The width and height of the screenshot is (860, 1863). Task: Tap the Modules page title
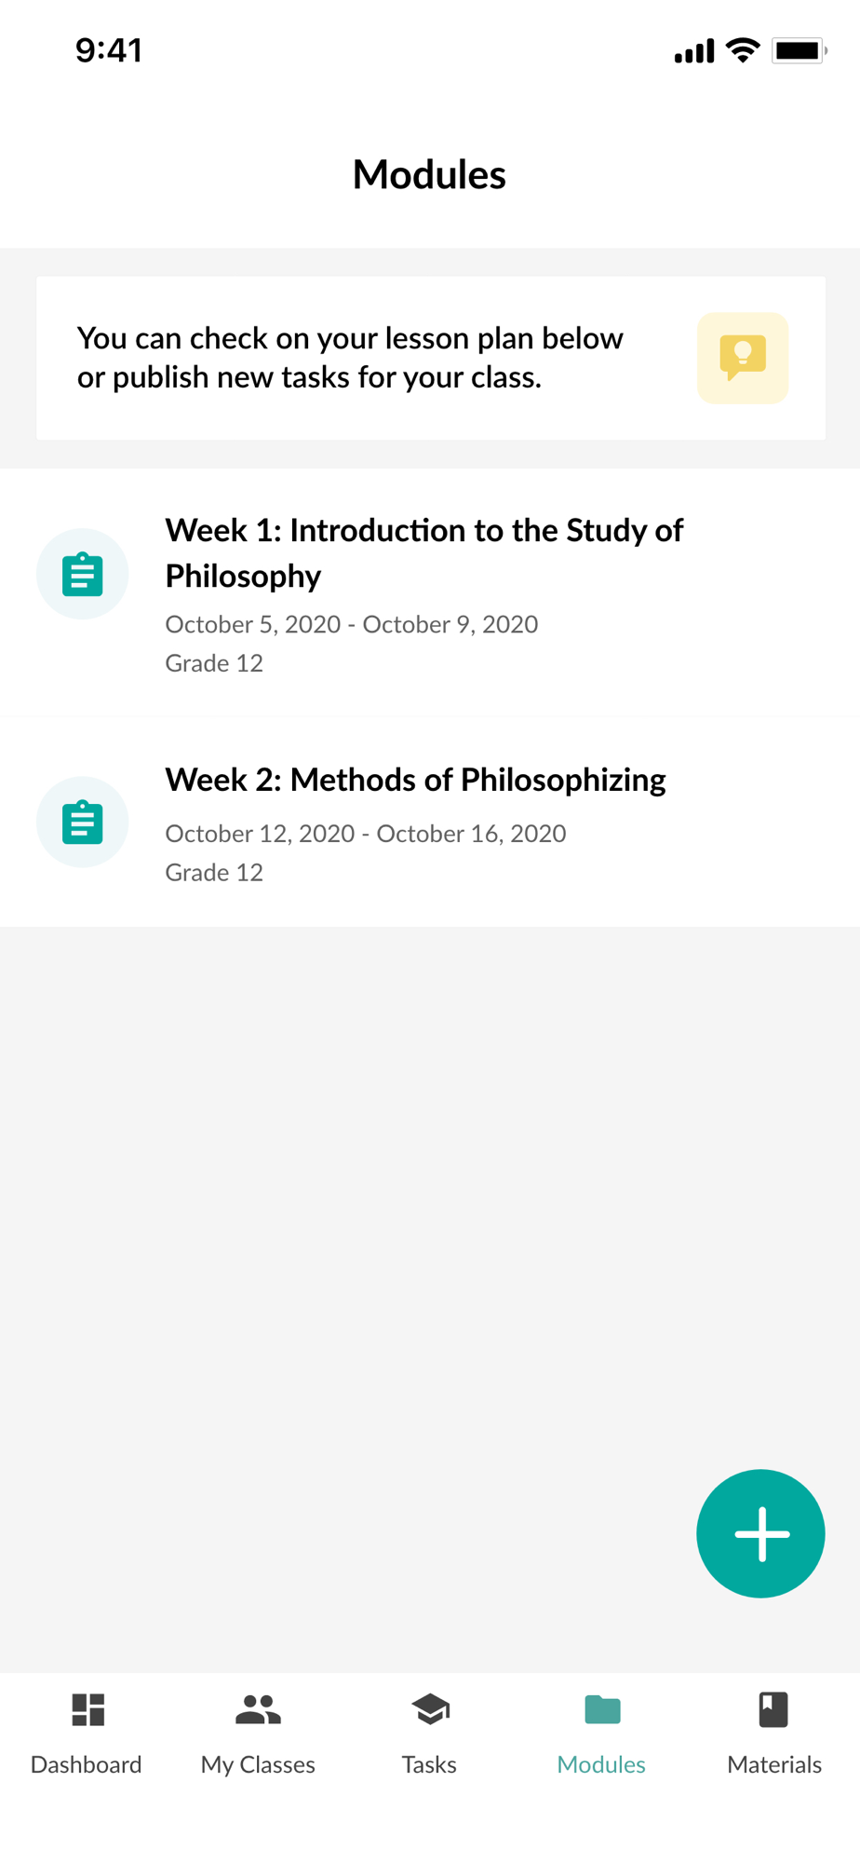pyautogui.click(x=429, y=174)
